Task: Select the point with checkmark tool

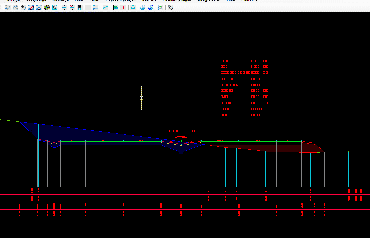Action: coord(23,7)
